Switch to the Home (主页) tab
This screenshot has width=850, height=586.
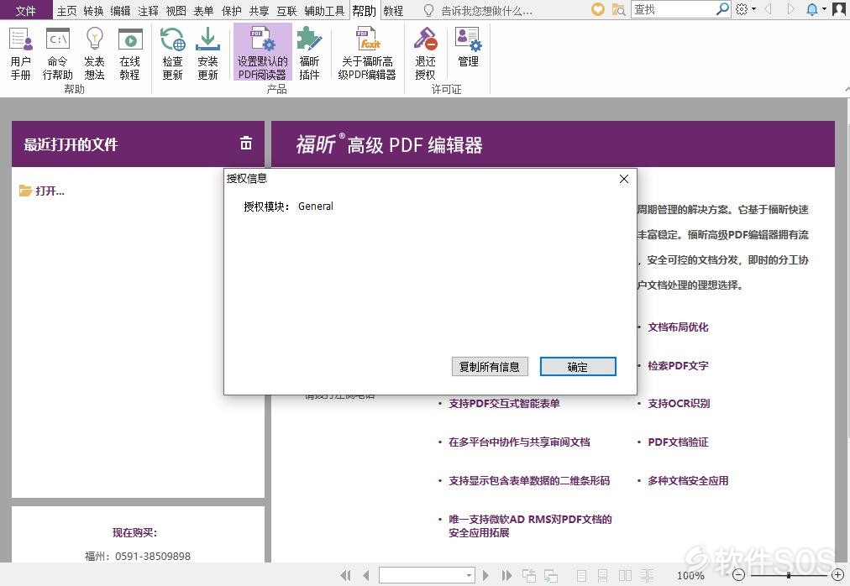point(67,11)
